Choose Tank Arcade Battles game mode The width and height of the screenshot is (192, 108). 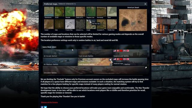[95, 53]
